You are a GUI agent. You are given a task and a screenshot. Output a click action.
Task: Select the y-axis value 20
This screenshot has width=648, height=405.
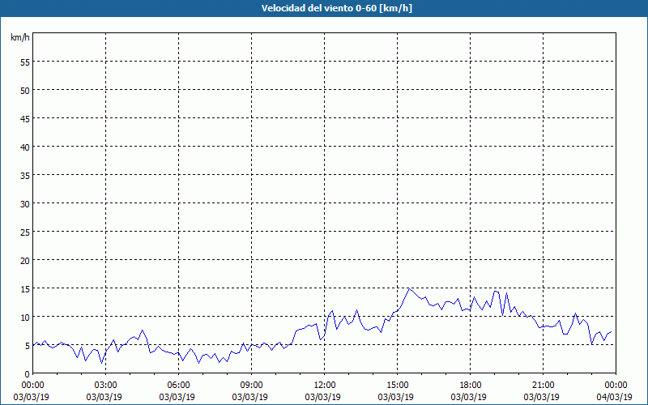tap(25, 260)
